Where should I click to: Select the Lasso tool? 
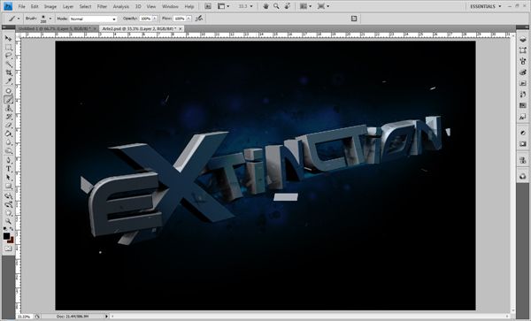coord(8,56)
